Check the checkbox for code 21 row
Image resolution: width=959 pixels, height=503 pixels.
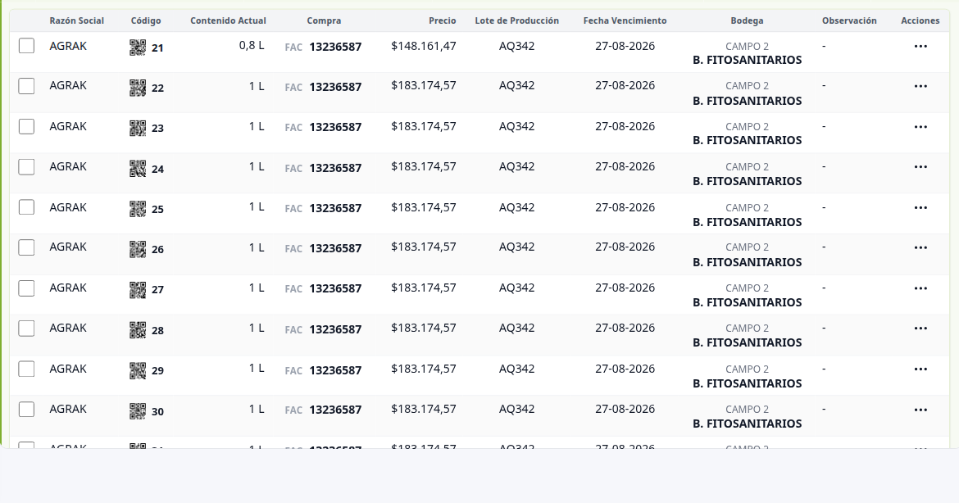[26, 46]
